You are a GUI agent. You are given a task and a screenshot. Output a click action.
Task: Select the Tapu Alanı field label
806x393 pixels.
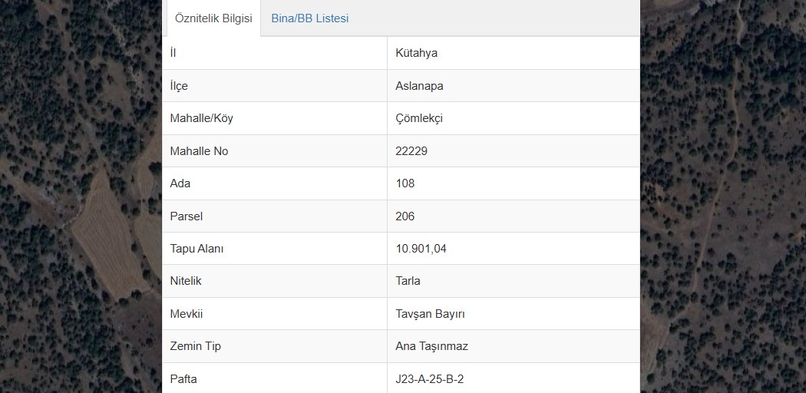tap(197, 249)
